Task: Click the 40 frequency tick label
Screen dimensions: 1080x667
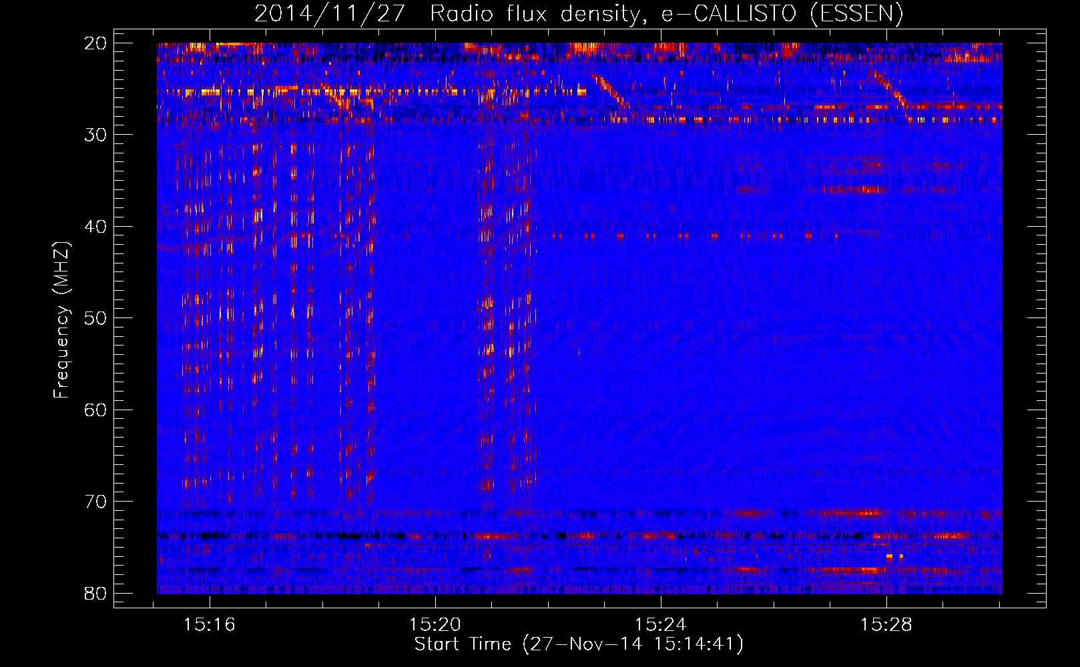Action: pyautogui.click(x=95, y=226)
